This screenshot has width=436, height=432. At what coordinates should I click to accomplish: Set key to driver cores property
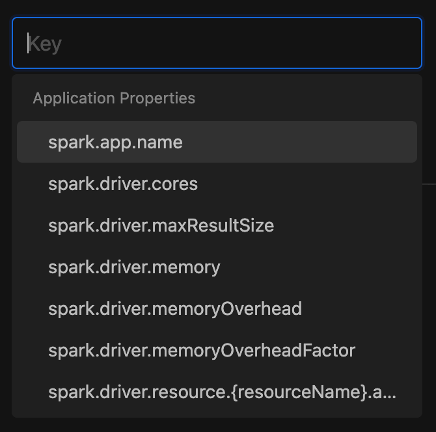217,183
